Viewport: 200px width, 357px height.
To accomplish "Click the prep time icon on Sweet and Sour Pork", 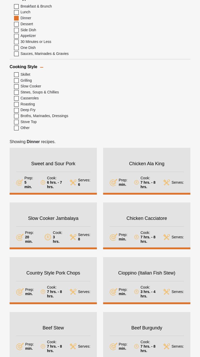I will [x=20, y=182].
